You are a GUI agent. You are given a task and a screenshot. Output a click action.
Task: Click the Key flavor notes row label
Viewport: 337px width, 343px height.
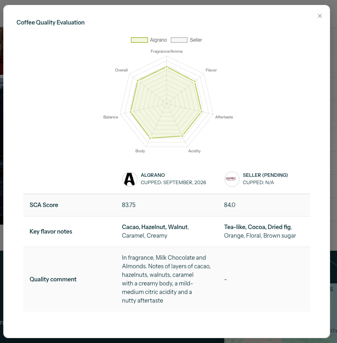click(x=51, y=232)
